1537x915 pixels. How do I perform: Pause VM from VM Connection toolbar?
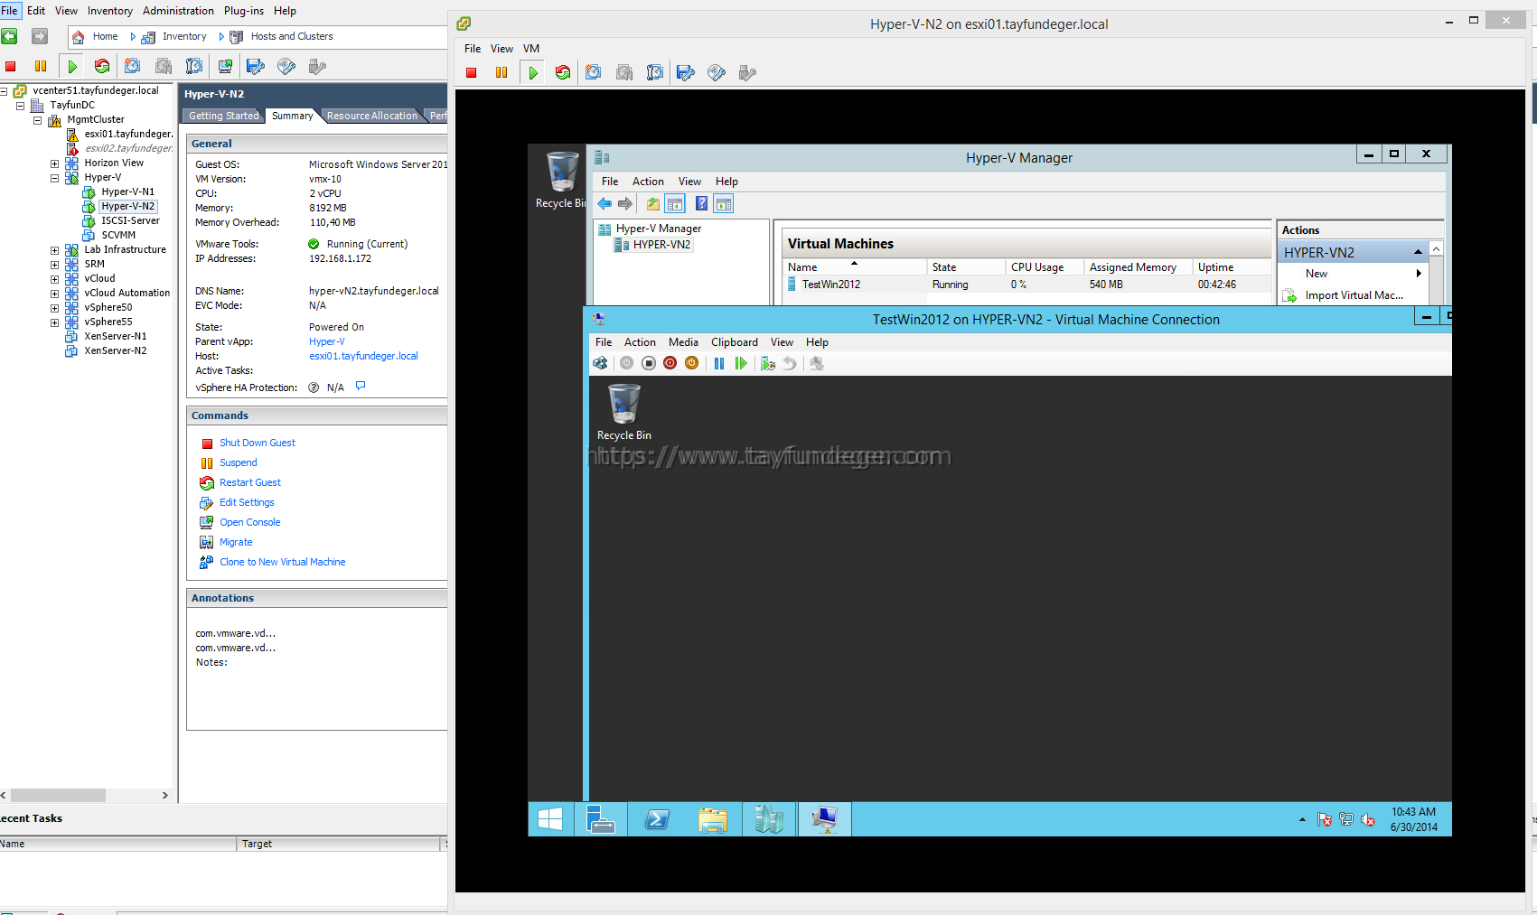point(719,363)
